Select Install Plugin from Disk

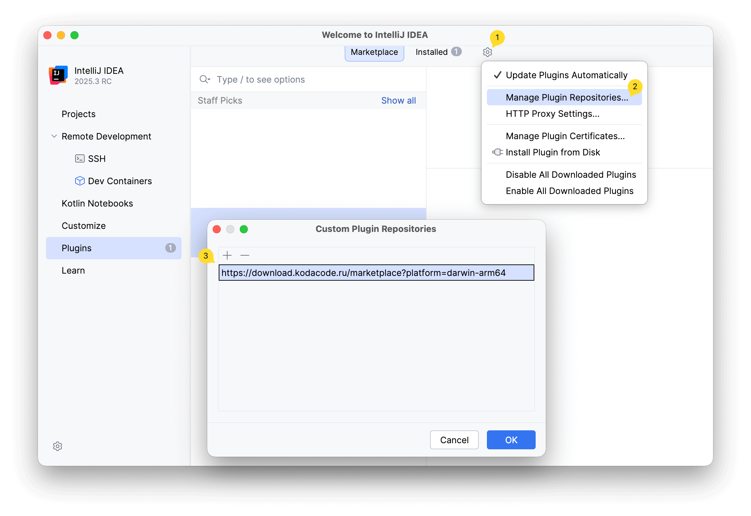tap(553, 152)
